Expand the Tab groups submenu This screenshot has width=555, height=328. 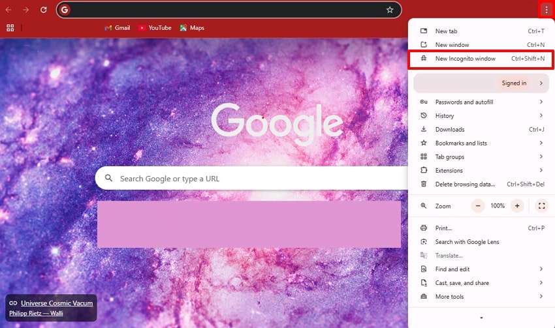[481, 157]
